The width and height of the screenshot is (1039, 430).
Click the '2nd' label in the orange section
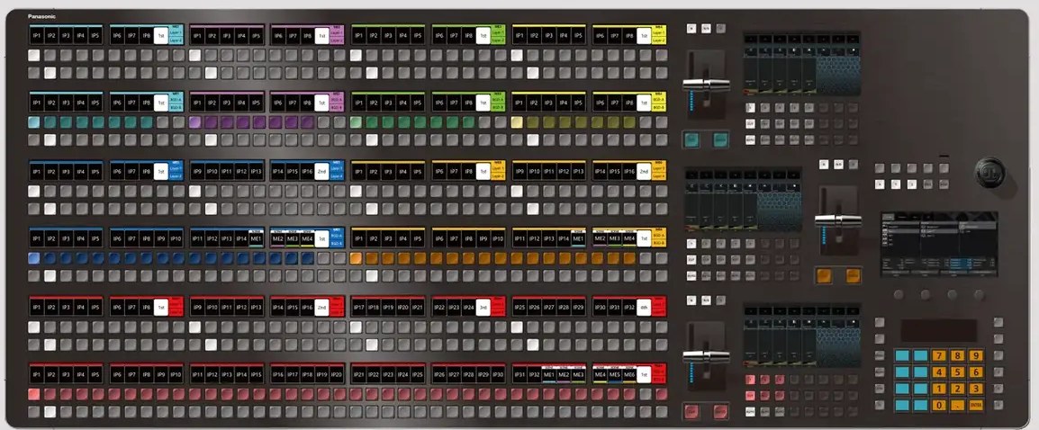click(644, 171)
